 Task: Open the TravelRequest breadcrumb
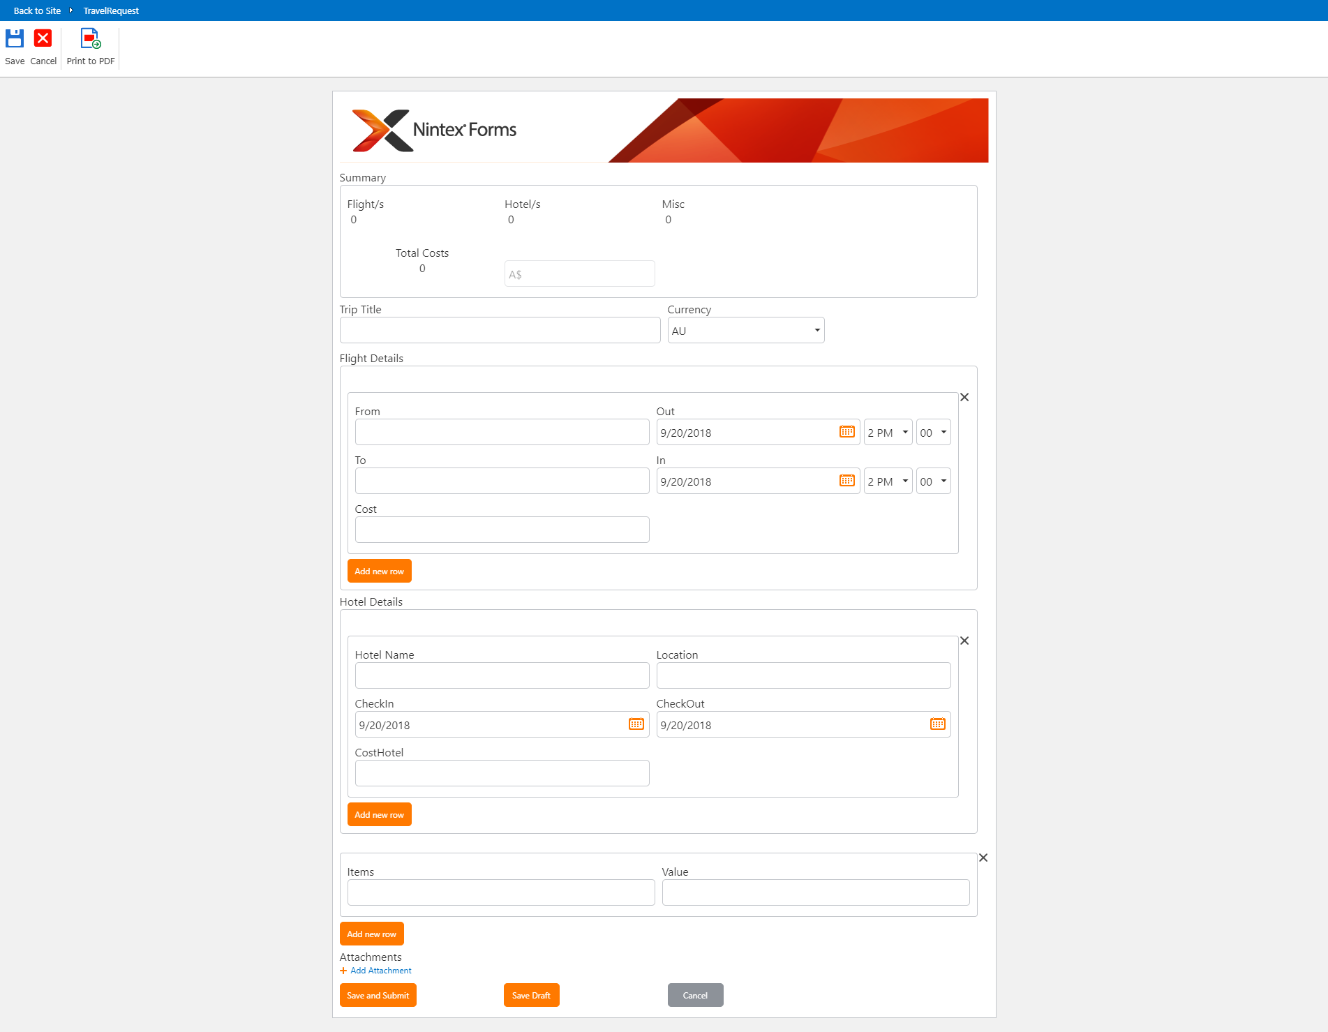point(111,10)
